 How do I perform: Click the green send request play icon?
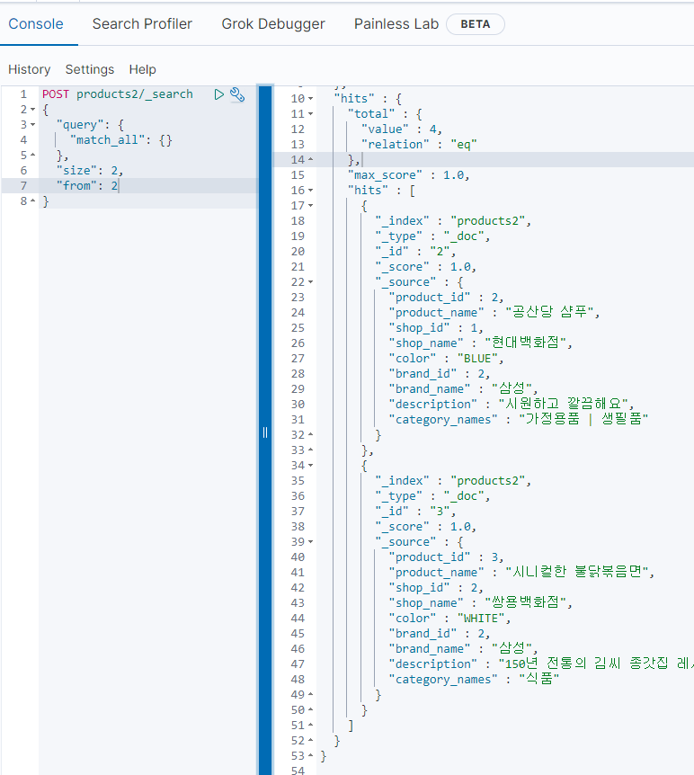point(218,94)
